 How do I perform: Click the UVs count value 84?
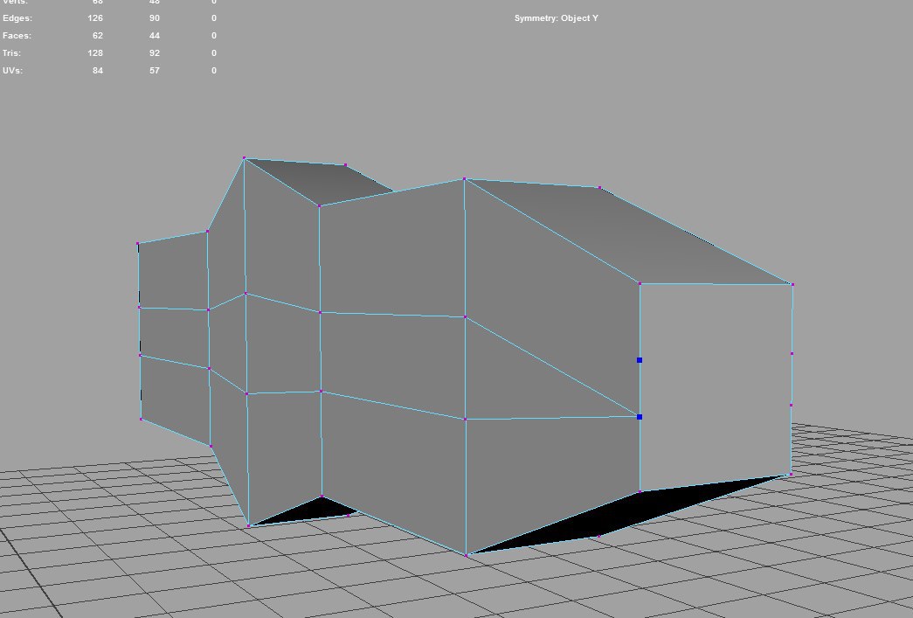98,71
